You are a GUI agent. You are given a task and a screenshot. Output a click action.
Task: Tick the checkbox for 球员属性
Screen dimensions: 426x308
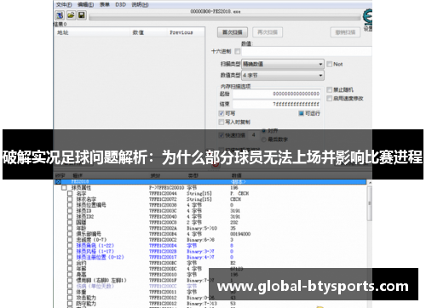click(64, 188)
